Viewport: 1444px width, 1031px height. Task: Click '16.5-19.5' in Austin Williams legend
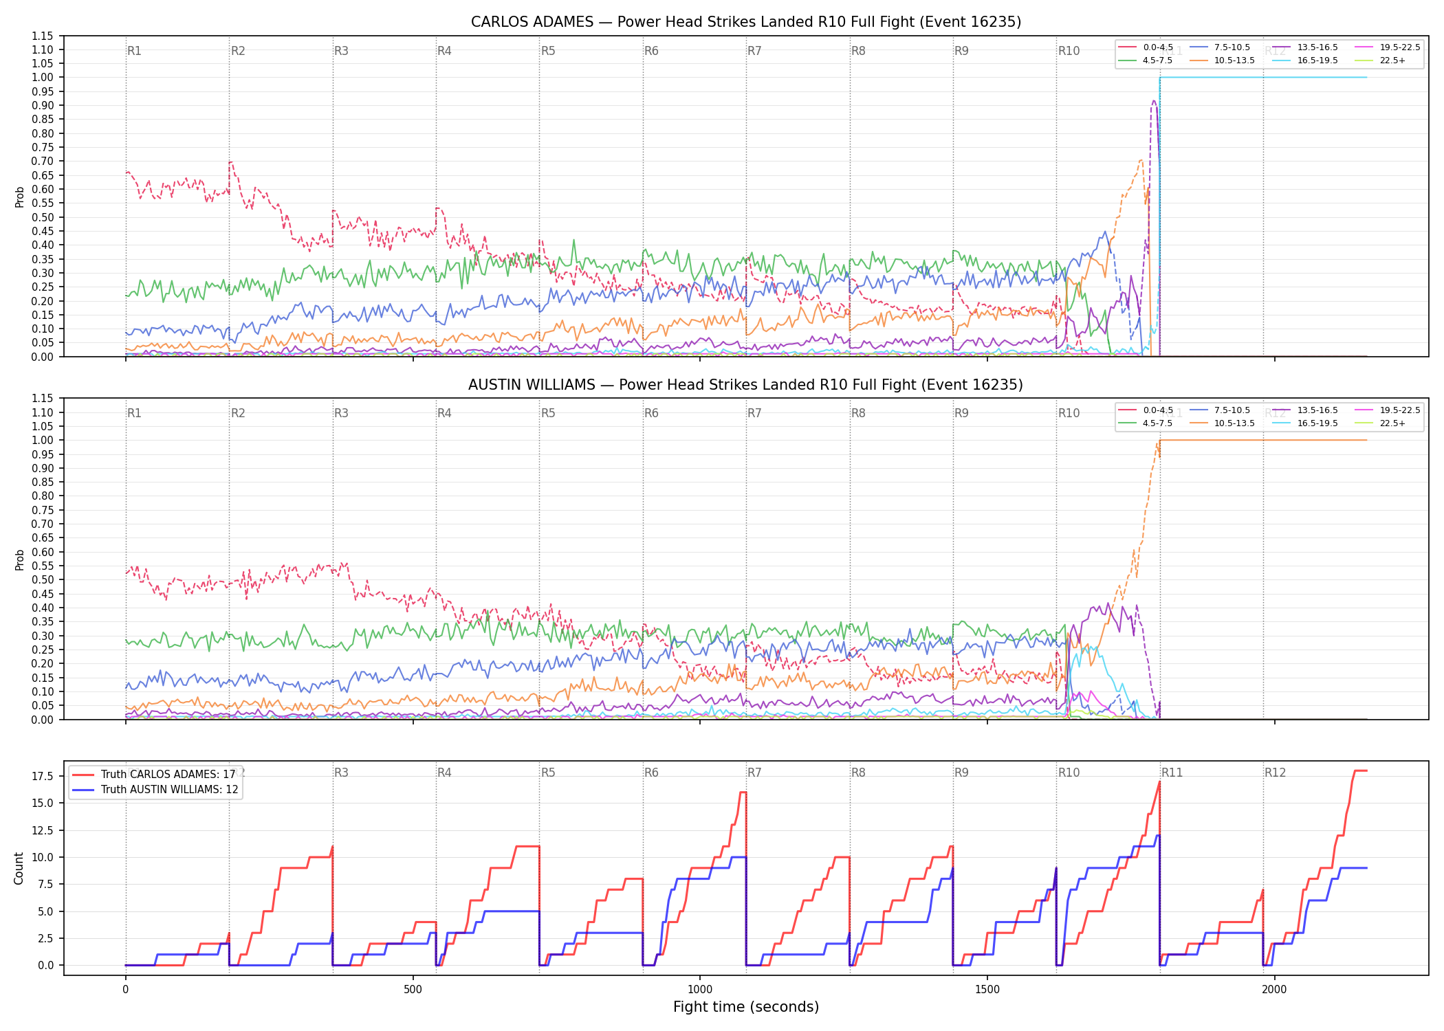pos(1317,423)
